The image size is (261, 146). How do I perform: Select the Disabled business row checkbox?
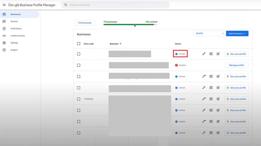[79, 65]
